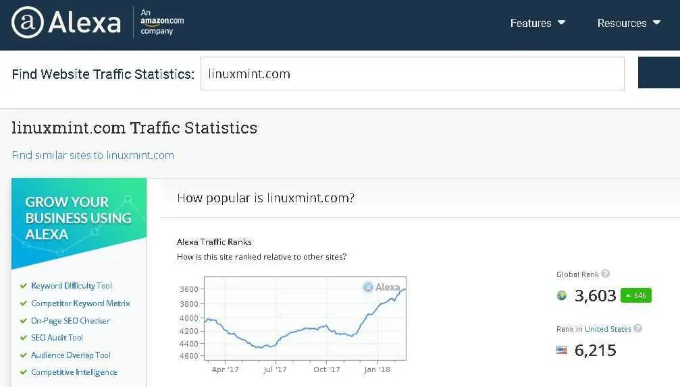This screenshot has height=387, width=680.
Task: Click the Amazon company logo
Action: click(162, 22)
